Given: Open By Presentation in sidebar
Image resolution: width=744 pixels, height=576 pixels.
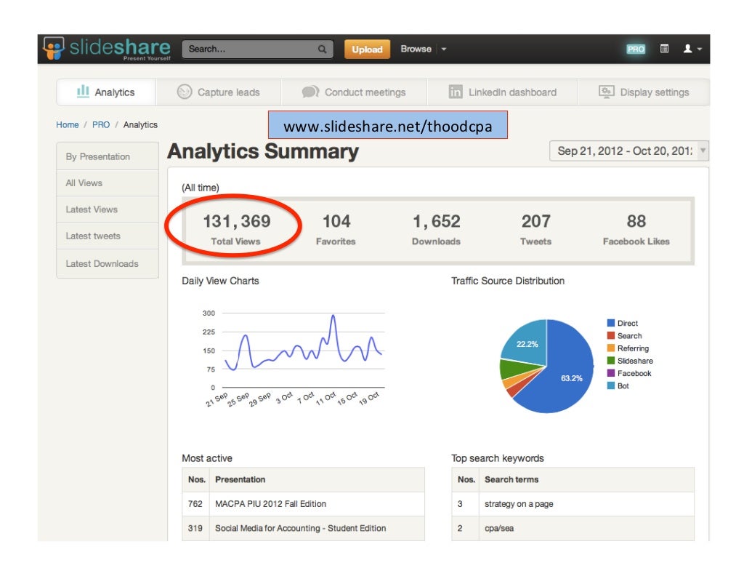Looking at the screenshot, I should tap(108, 156).
